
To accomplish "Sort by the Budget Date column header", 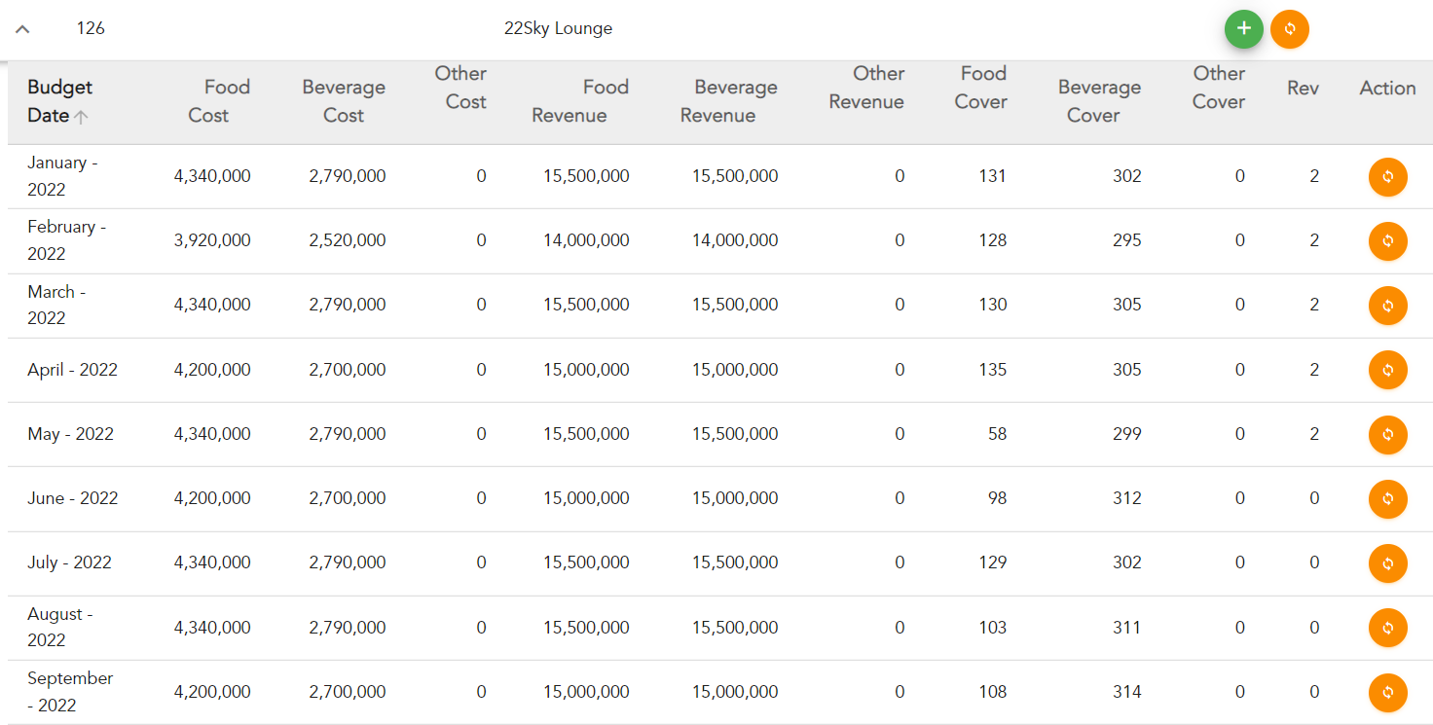I will (59, 101).
